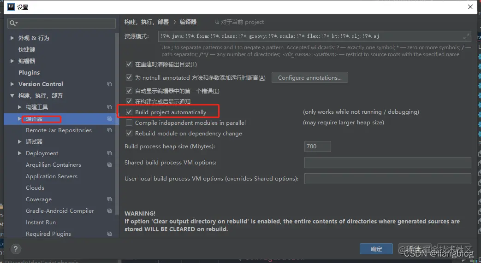The image size is (481, 263).
Task: Click the expand icon in resource pattern field
Action: (466, 36)
